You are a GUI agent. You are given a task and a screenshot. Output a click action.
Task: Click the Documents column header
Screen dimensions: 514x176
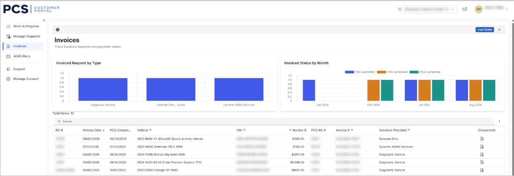pos(487,130)
